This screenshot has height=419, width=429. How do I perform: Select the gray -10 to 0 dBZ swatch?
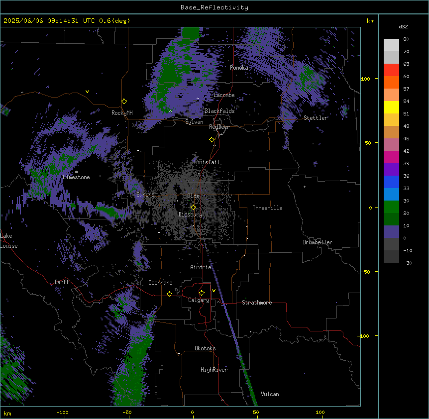pos(391,244)
